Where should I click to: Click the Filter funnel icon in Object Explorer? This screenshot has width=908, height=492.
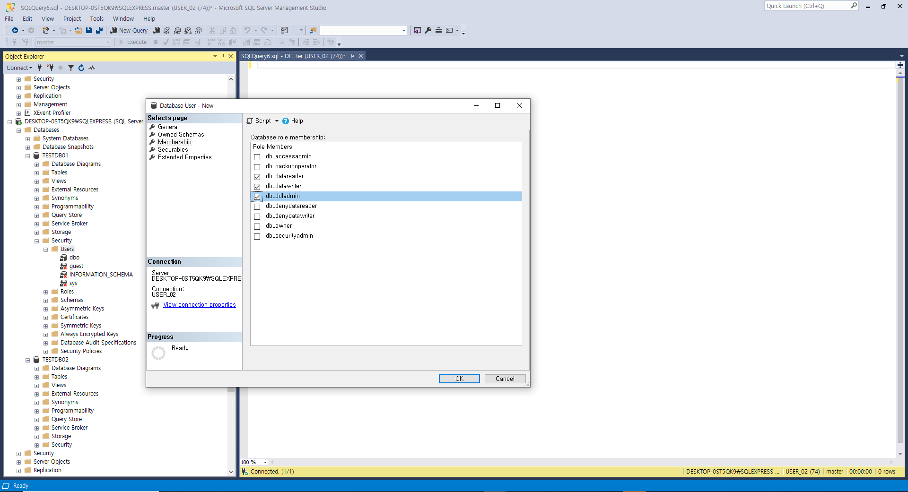71,68
